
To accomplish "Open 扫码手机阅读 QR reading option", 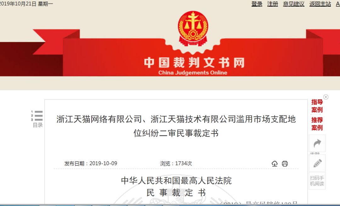I will (317, 181).
